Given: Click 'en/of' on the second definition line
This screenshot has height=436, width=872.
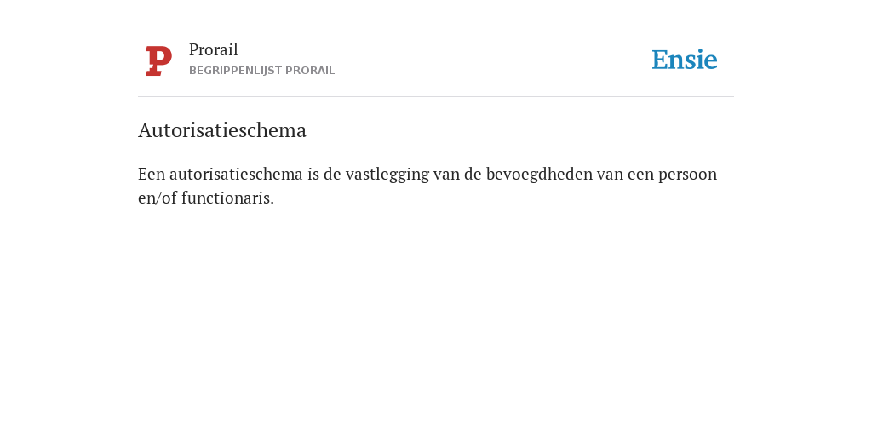Looking at the screenshot, I should click(x=158, y=198).
